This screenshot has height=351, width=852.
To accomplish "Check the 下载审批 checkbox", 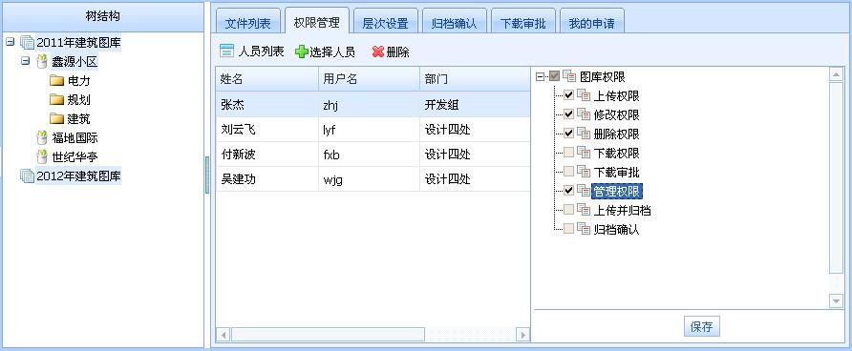I will [568, 172].
